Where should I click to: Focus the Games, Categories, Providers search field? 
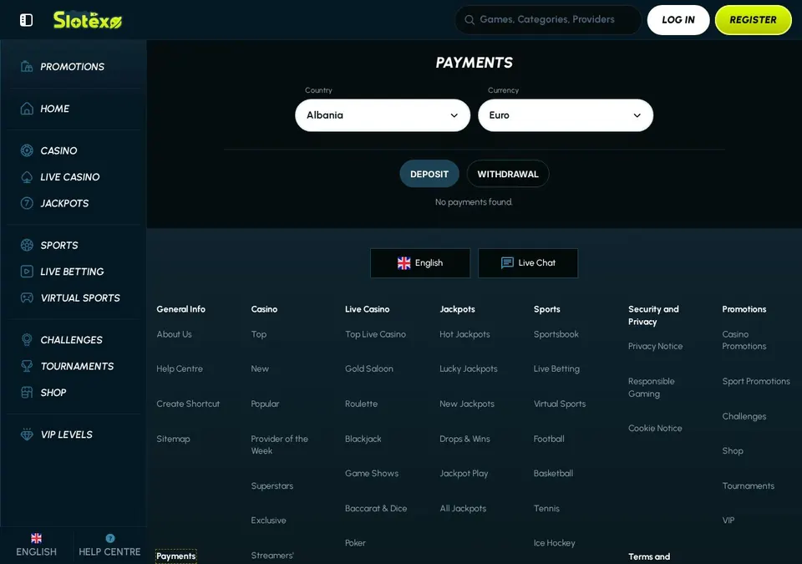[x=548, y=20]
